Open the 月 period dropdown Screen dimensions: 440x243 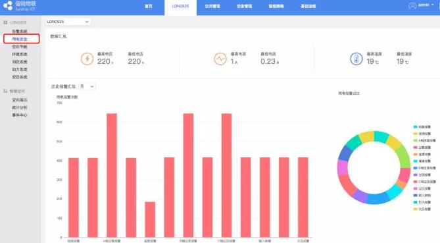point(87,86)
